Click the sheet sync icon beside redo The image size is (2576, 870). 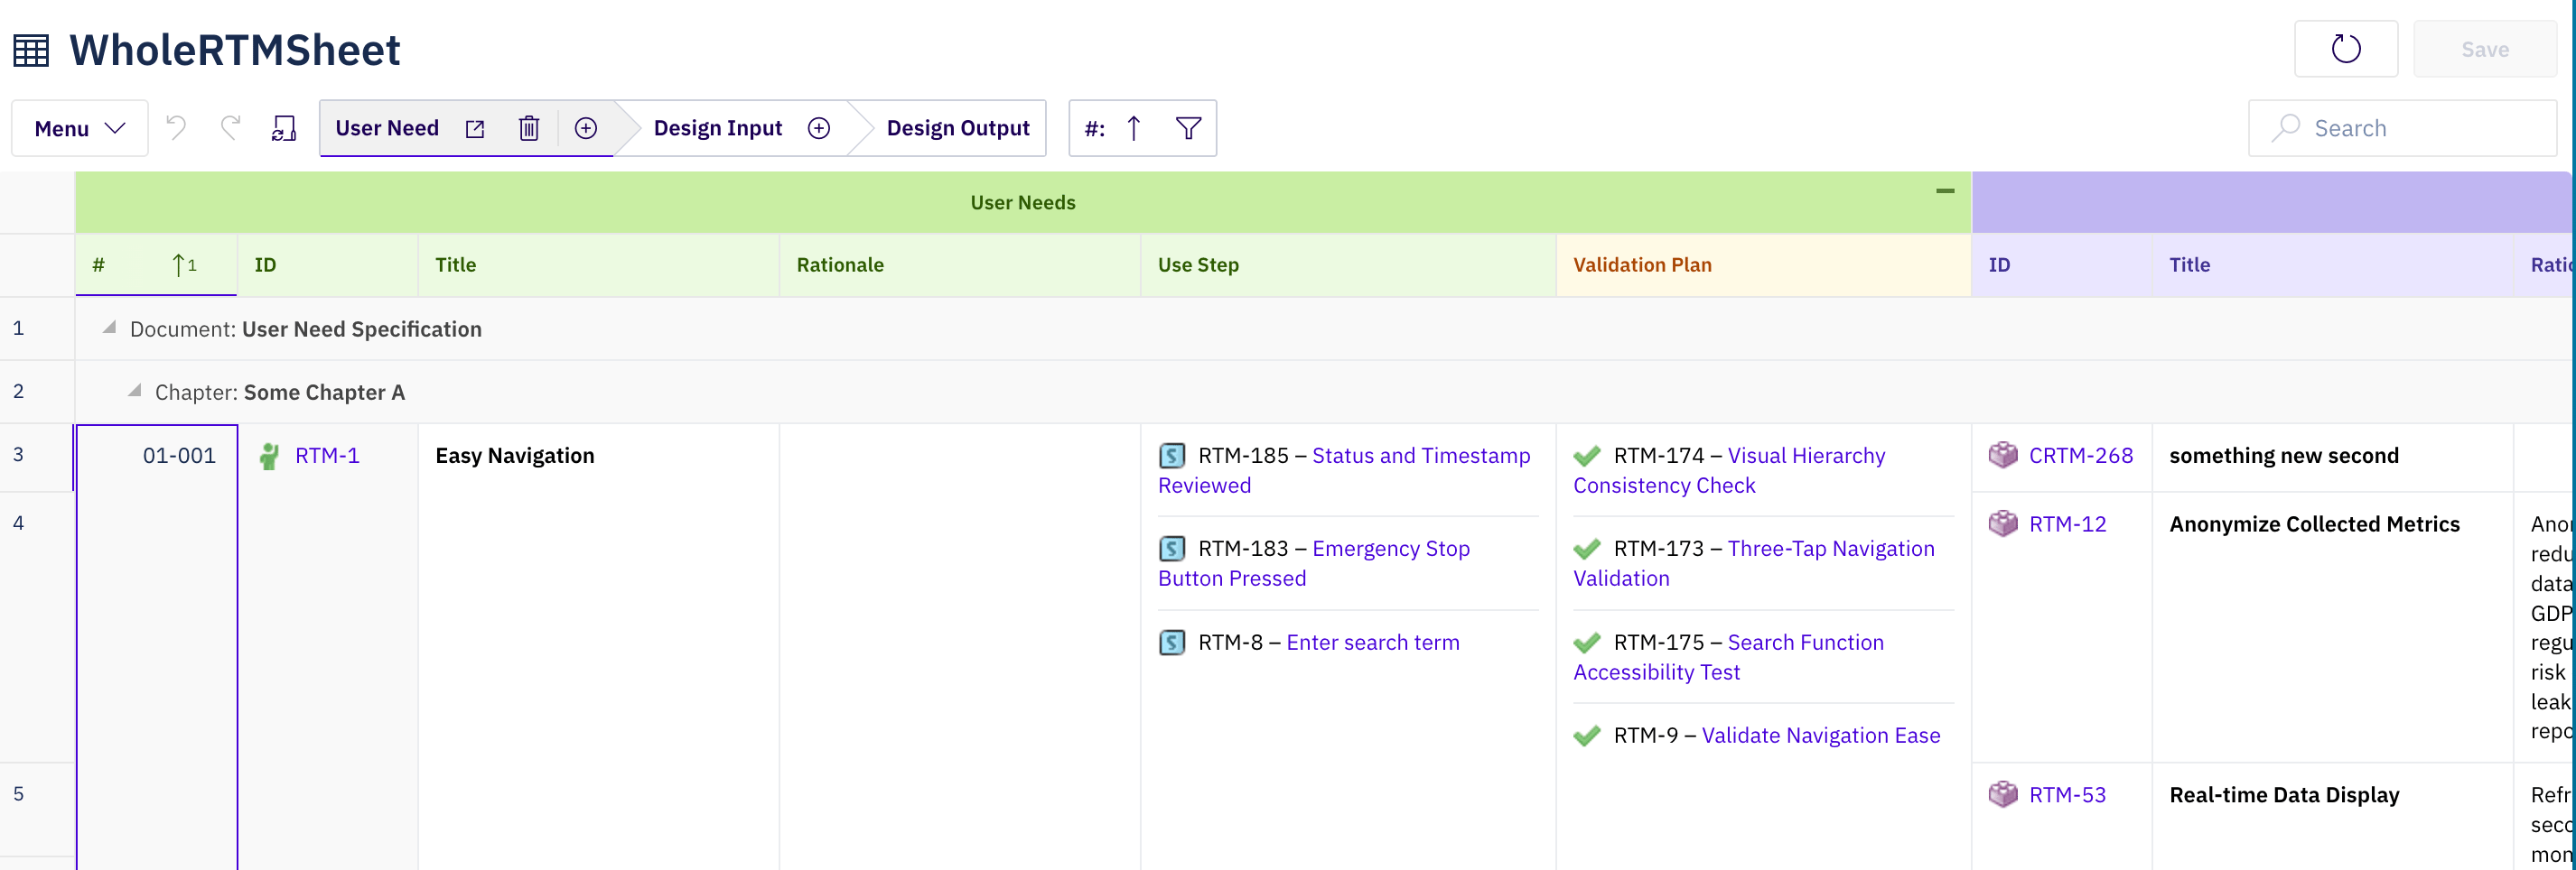pos(284,129)
